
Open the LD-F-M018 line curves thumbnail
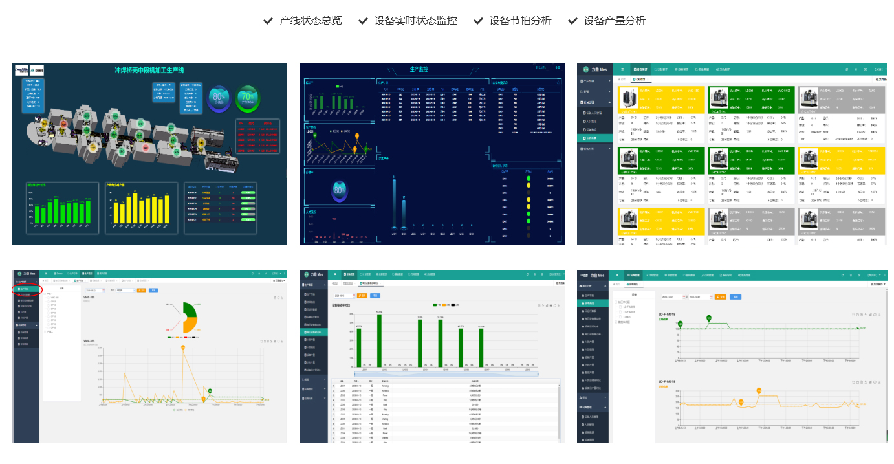pyautogui.click(x=733, y=357)
